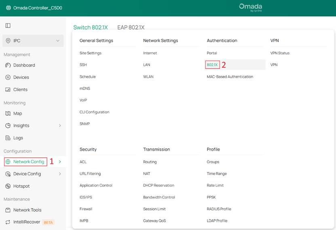The height and width of the screenshot is (230, 336).
Task: Open the IPC site dropdown
Action: (33, 41)
